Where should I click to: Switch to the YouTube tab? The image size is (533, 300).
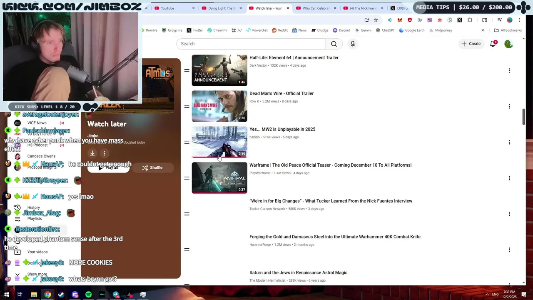(x=167, y=8)
